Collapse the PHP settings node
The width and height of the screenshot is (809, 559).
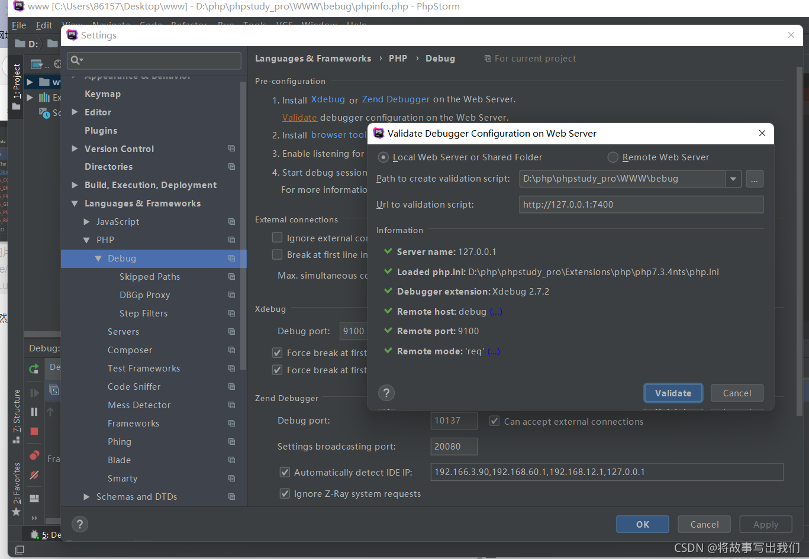coord(87,240)
